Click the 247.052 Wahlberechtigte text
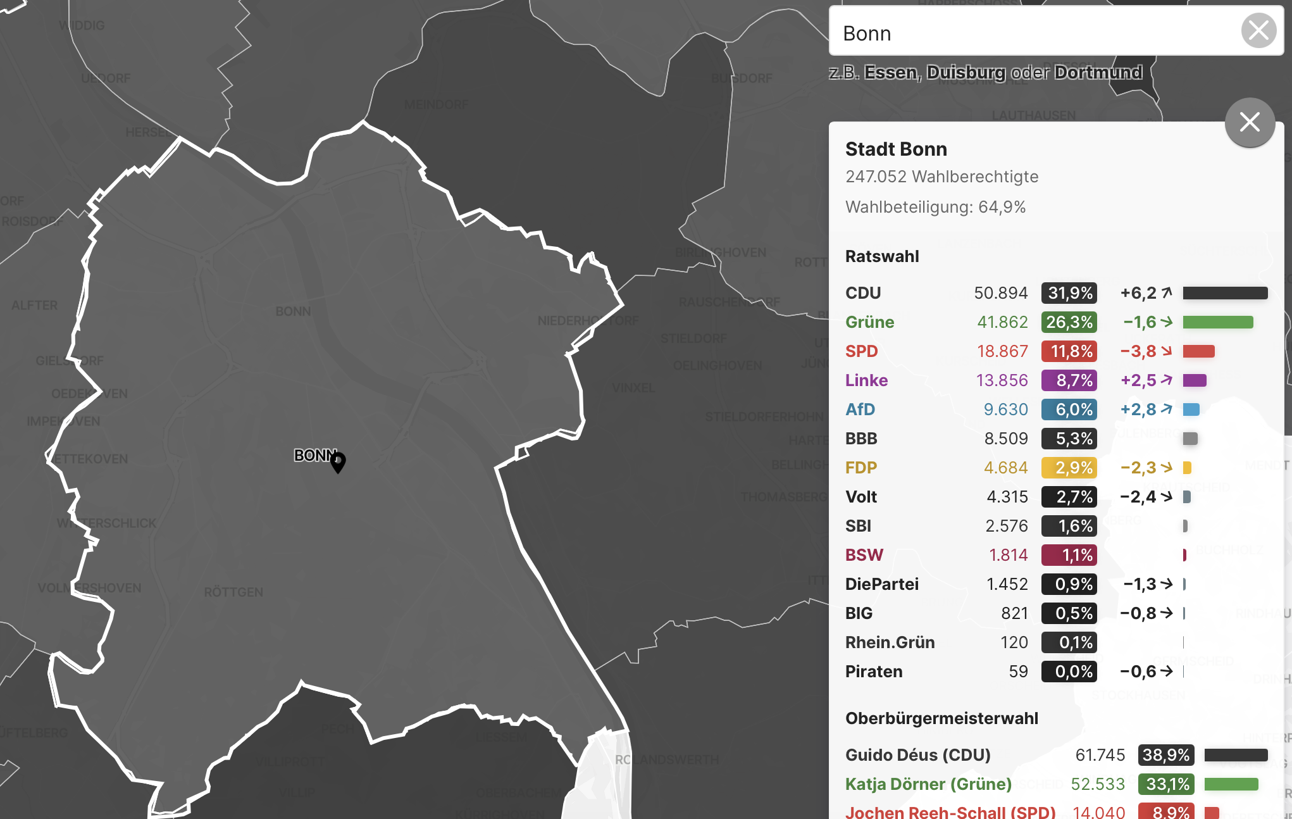The image size is (1292, 819). (941, 177)
